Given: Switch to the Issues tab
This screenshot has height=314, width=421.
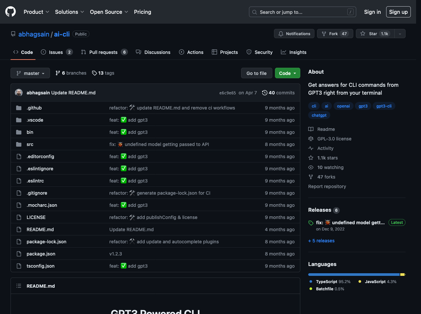Looking at the screenshot, I should click(x=57, y=52).
